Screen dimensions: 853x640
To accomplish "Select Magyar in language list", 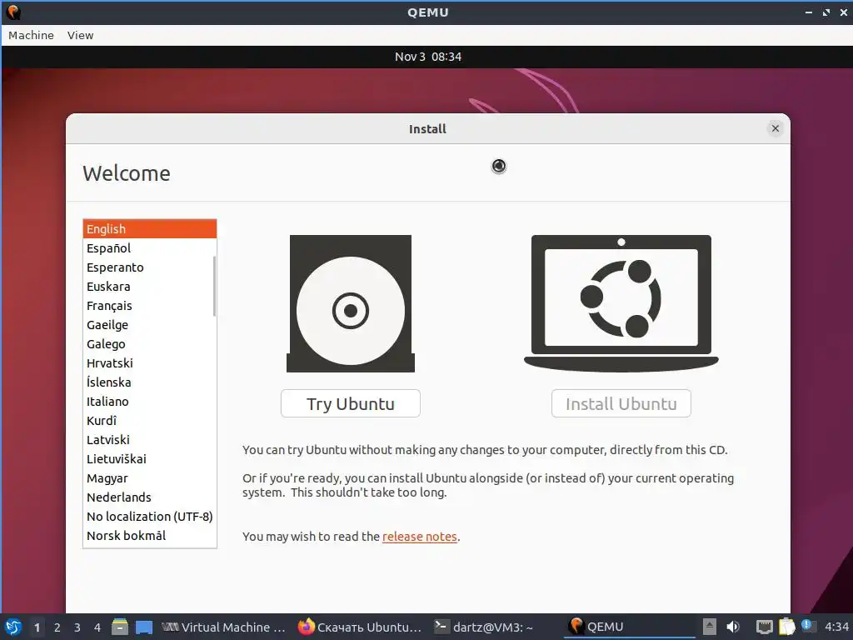I will pos(150,478).
